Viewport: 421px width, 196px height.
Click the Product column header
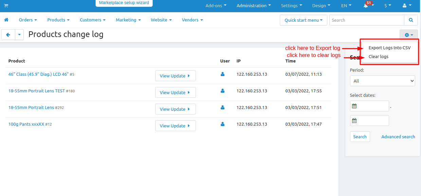[17, 61]
